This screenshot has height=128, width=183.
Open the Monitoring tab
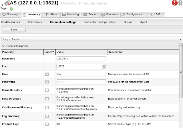(x=71, y=15)
